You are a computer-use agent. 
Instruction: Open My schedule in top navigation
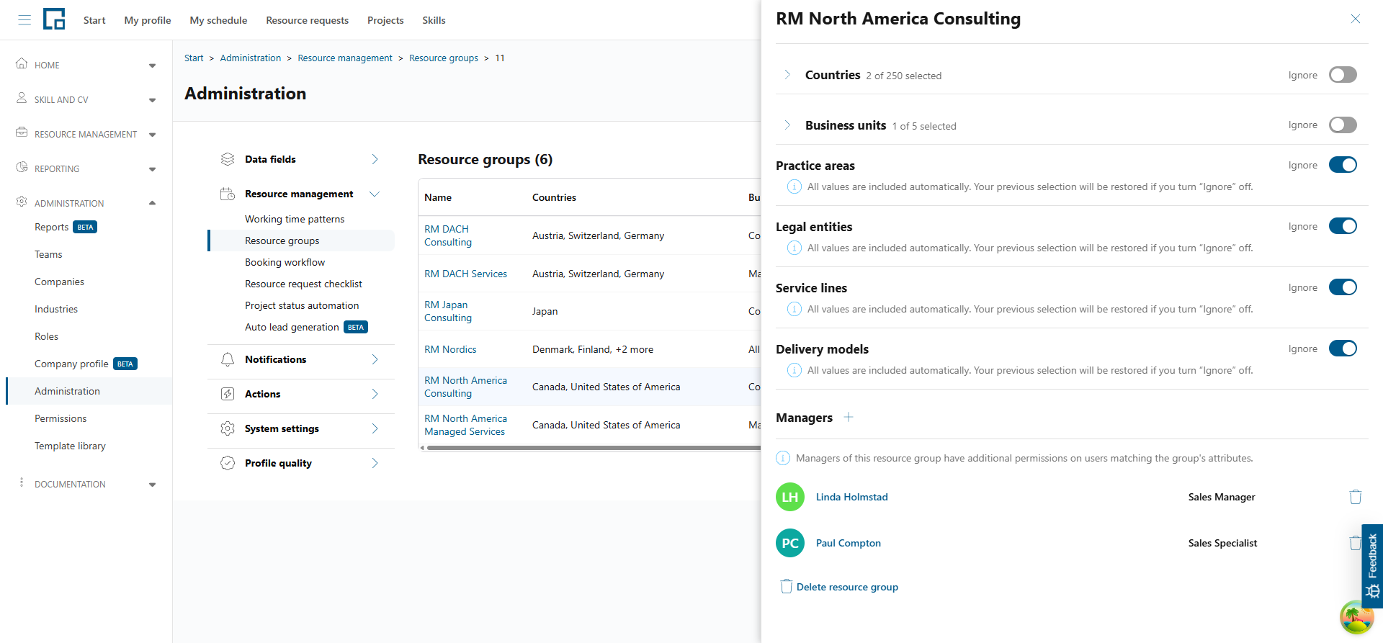pyautogui.click(x=218, y=20)
